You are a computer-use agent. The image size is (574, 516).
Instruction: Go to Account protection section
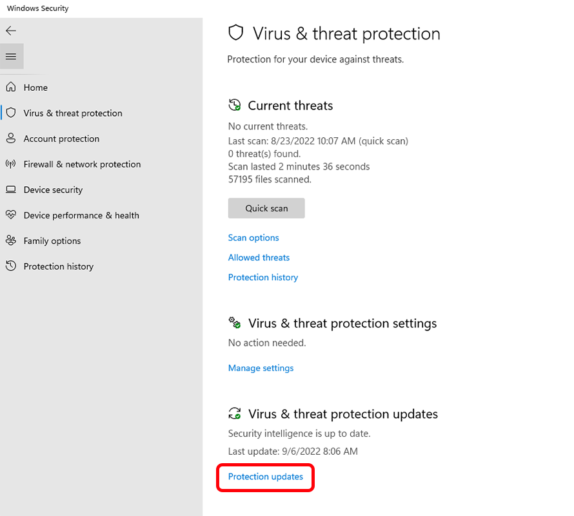pos(61,139)
